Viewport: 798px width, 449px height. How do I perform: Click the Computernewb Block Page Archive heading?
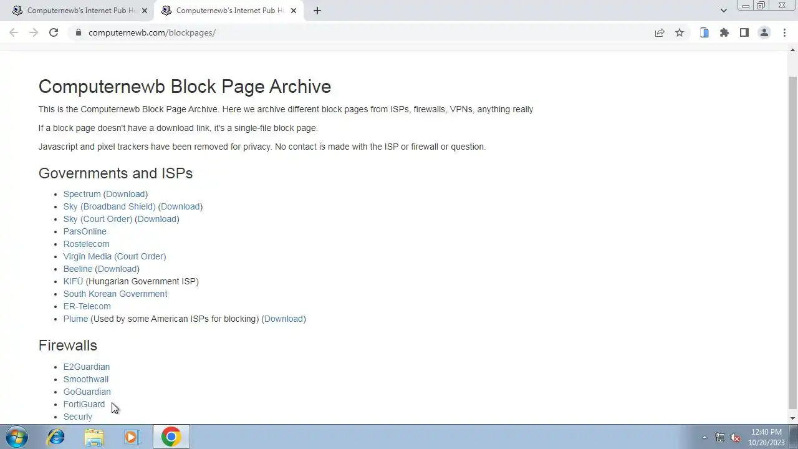click(x=185, y=86)
